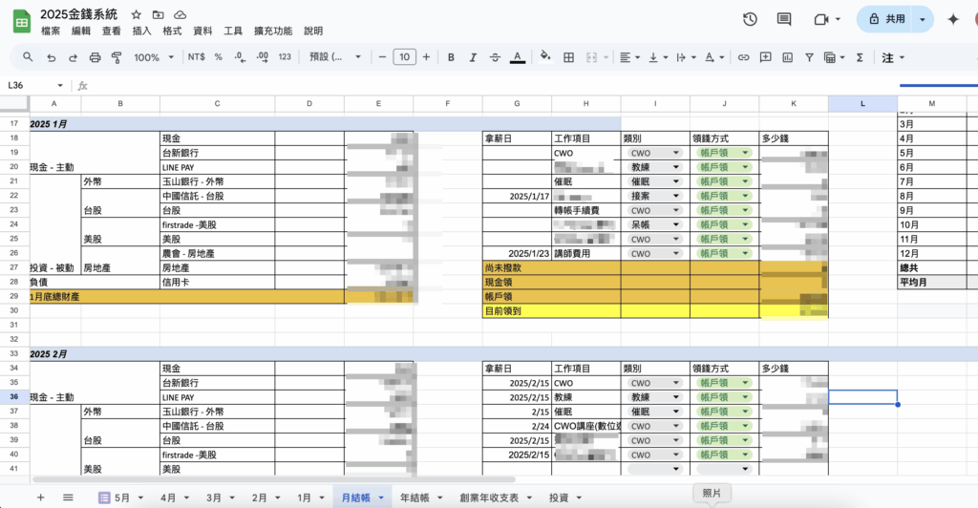Click the print icon in toolbar
The image size is (978, 508).
(x=95, y=57)
